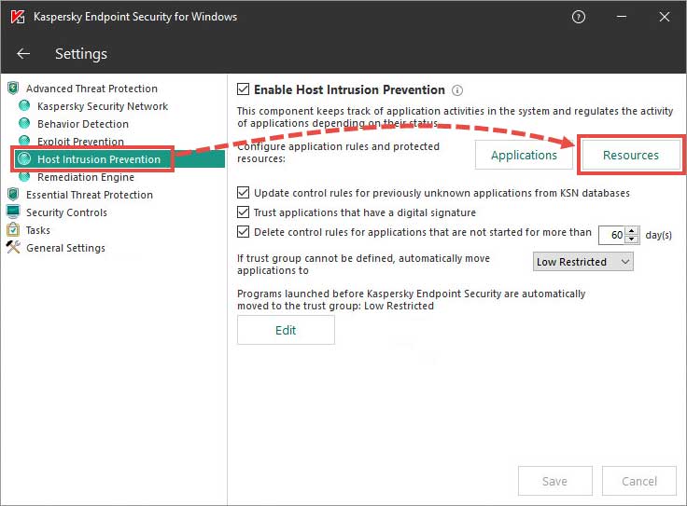
Task: Click the Tasks clipboard icon
Action: [x=13, y=229]
